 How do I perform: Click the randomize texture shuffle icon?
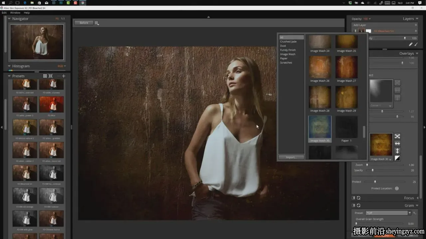tap(397, 136)
